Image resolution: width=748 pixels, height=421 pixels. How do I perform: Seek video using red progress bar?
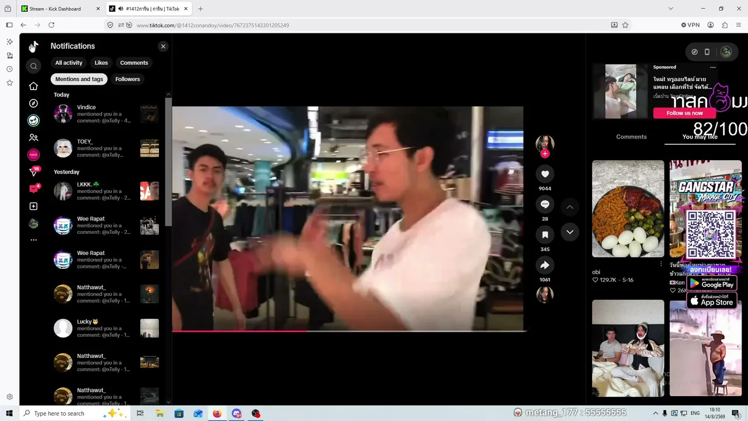(x=349, y=331)
